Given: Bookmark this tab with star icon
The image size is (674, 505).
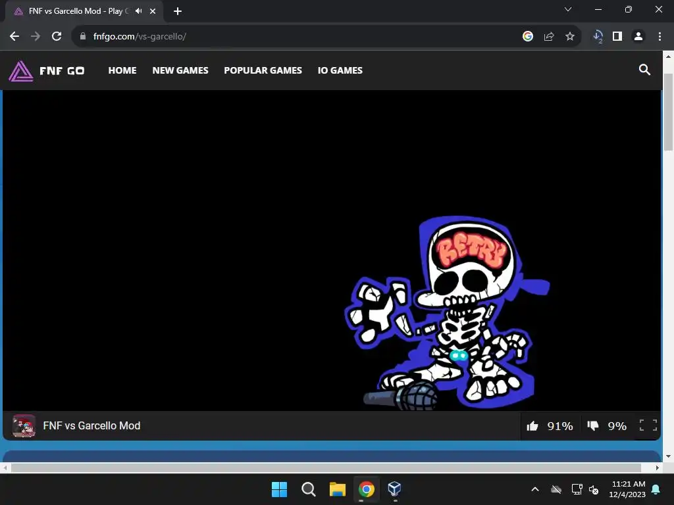Looking at the screenshot, I should pyautogui.click(x=570, y=37).
